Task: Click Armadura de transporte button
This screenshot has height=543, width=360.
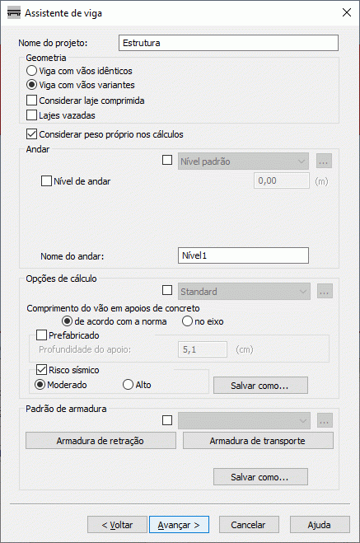Action: pyautogui.click(x=258, y=441)
